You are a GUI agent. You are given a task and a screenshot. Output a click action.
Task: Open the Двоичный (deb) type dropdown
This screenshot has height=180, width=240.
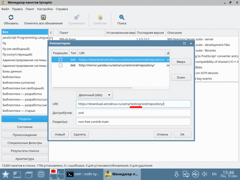click(x=95, y=95)
